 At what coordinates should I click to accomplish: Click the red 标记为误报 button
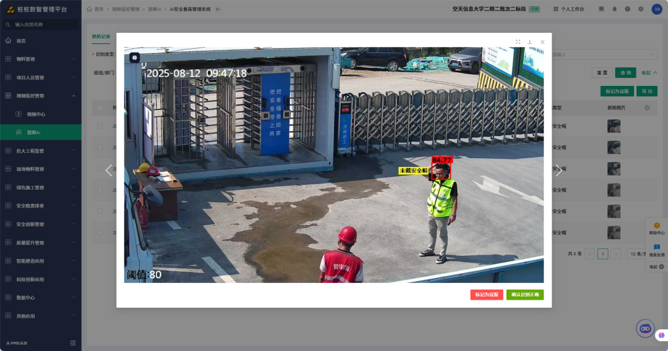[487, 294]
